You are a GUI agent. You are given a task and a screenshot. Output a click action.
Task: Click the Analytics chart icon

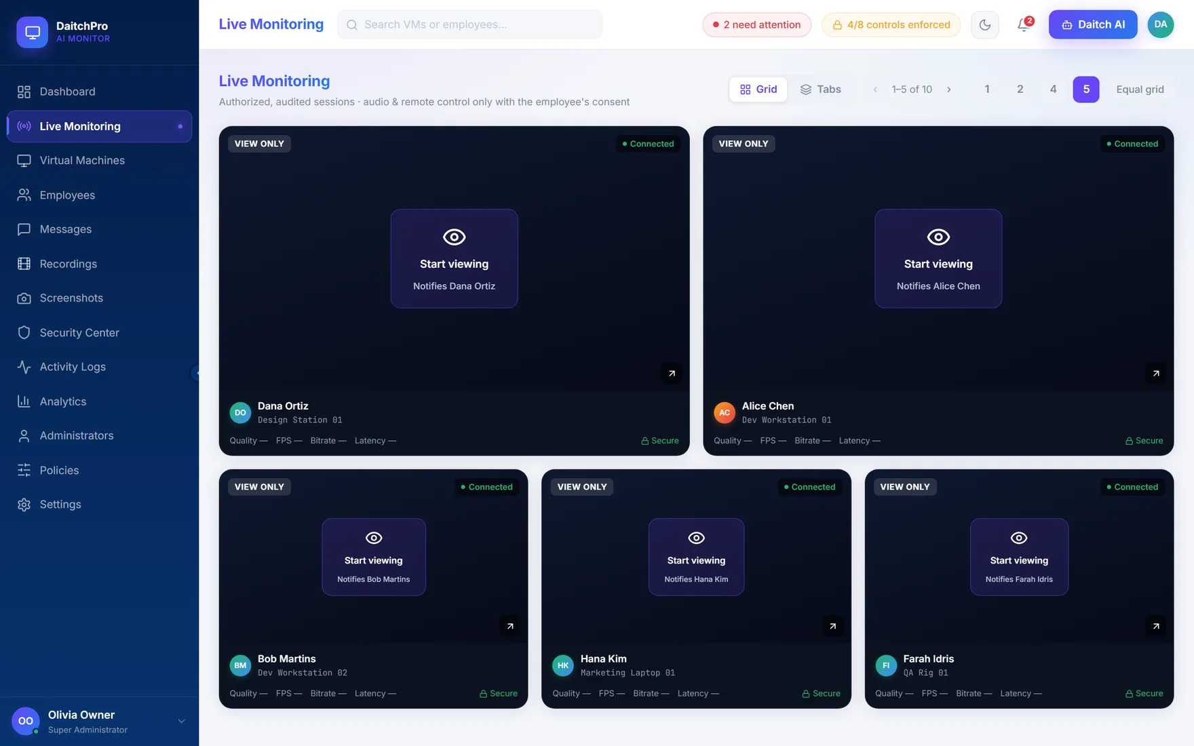(x=24, y=401)
